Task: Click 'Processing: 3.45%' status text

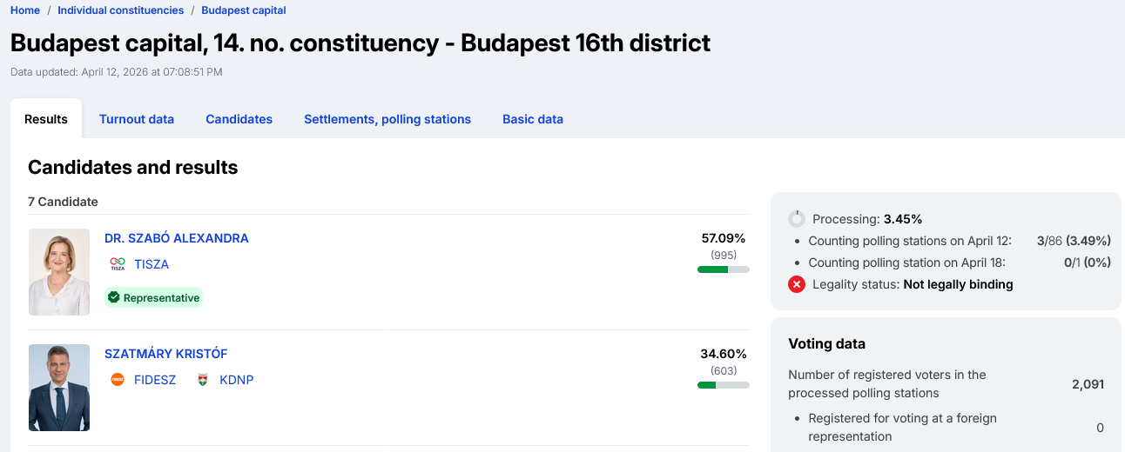Action: [x=867, y=219]
